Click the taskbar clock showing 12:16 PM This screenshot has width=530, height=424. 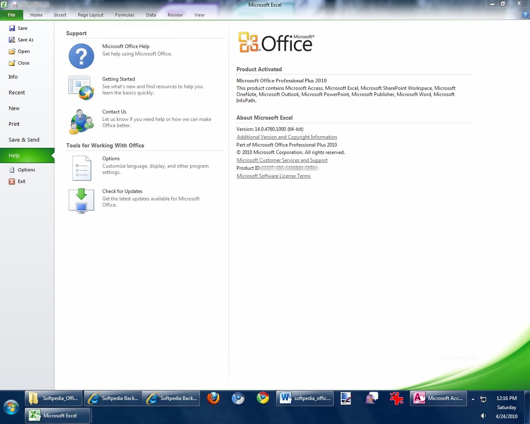point(506,398)
